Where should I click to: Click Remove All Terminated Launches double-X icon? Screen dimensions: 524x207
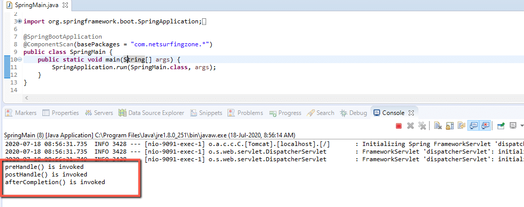[x=421, y=126]
